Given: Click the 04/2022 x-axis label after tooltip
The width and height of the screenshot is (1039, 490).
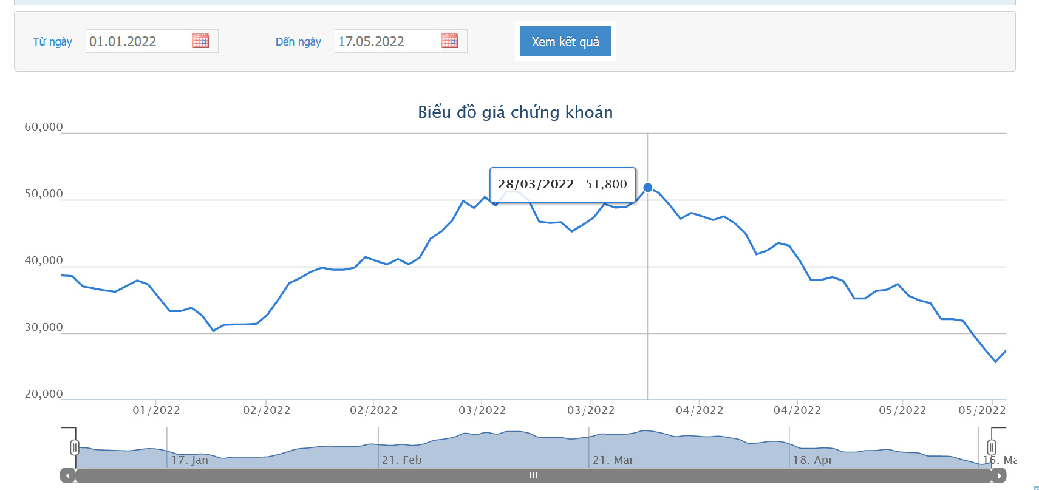Looking at the screenshot, I should coord(700,410).
